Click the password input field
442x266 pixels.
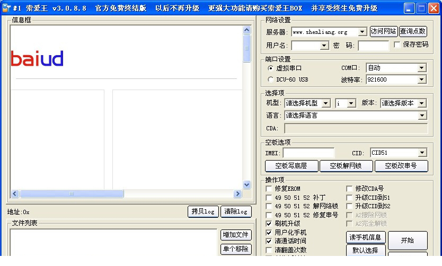(x=373, y=46)
